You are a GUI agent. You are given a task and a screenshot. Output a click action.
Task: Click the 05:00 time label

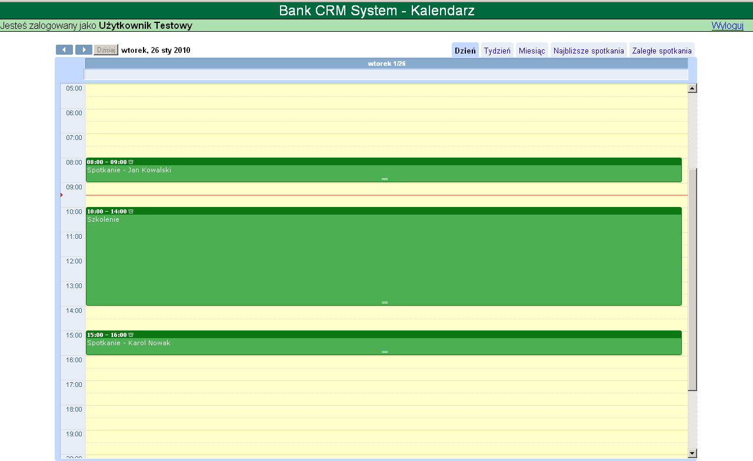[x=74, y=88]
